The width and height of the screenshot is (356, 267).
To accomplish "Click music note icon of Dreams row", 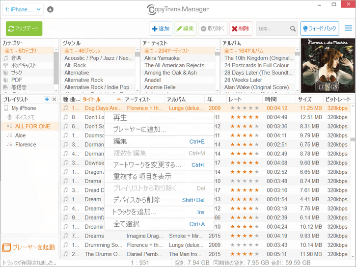I will [x=66, y=236].
